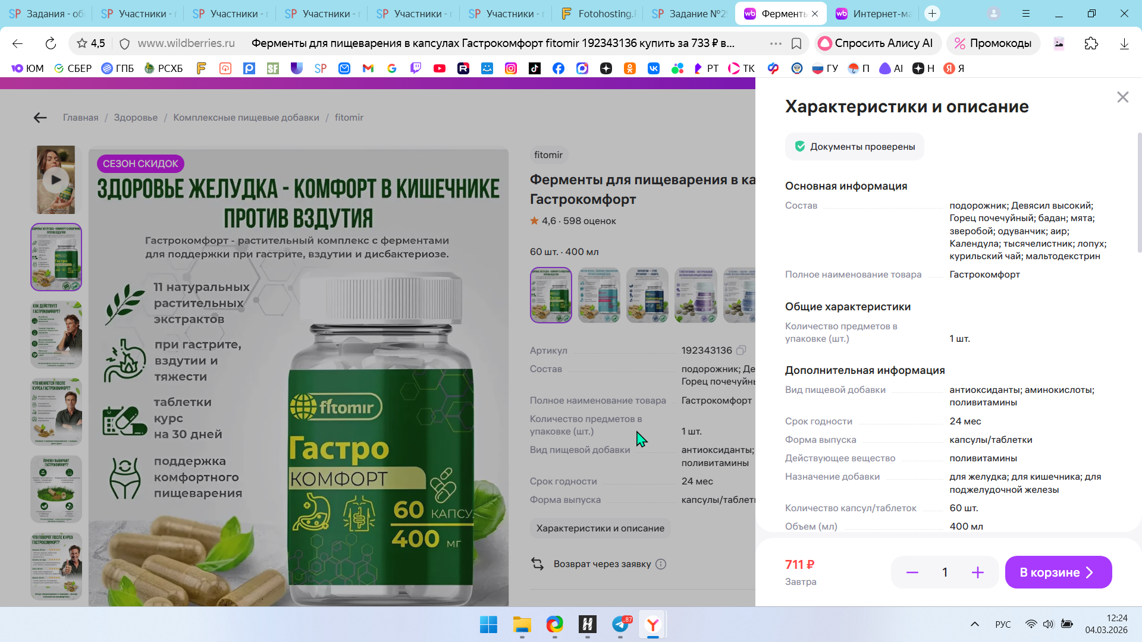Screen dimensions: 1142x642
Task: Open Характеристики и описание button
Action: 600,528
